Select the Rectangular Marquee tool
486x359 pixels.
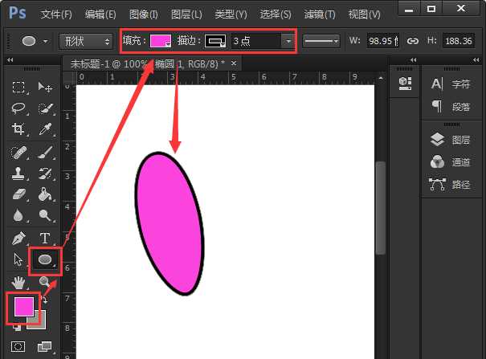click(18, 87)
